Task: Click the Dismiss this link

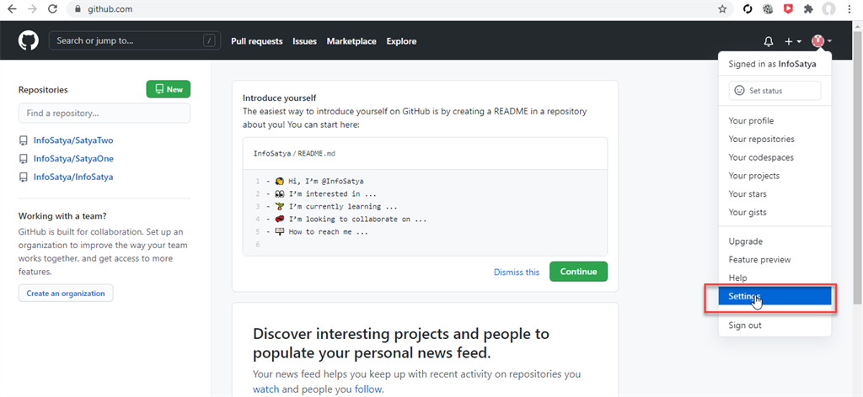Action: point(517,272)
